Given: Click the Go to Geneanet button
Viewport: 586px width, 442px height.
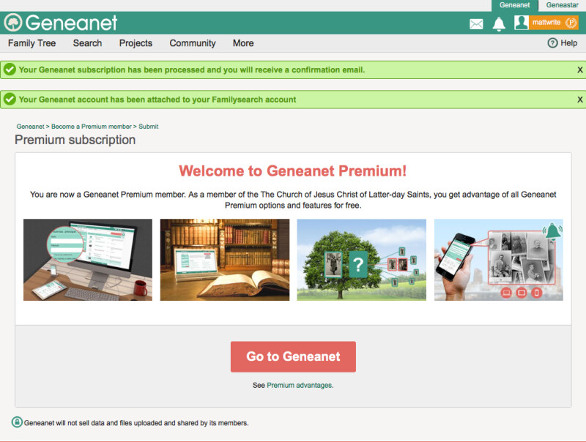Looking at the screenshot, I should tap(293, 356).
